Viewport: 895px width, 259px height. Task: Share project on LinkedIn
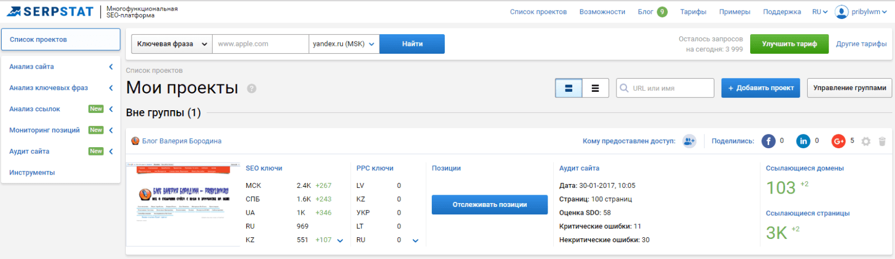[803, 141]
